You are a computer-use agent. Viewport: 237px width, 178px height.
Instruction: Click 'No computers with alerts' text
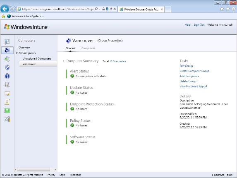point(91,76)
